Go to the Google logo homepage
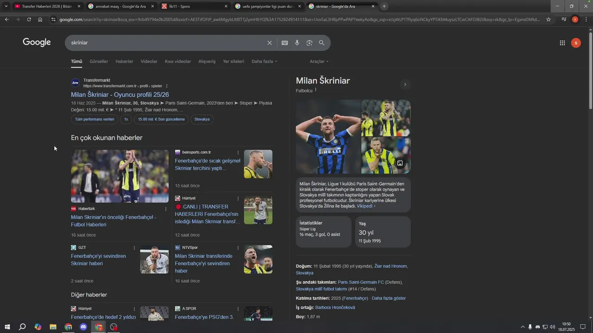The width and height of the screenshot is (593, 333). (37, 43)
